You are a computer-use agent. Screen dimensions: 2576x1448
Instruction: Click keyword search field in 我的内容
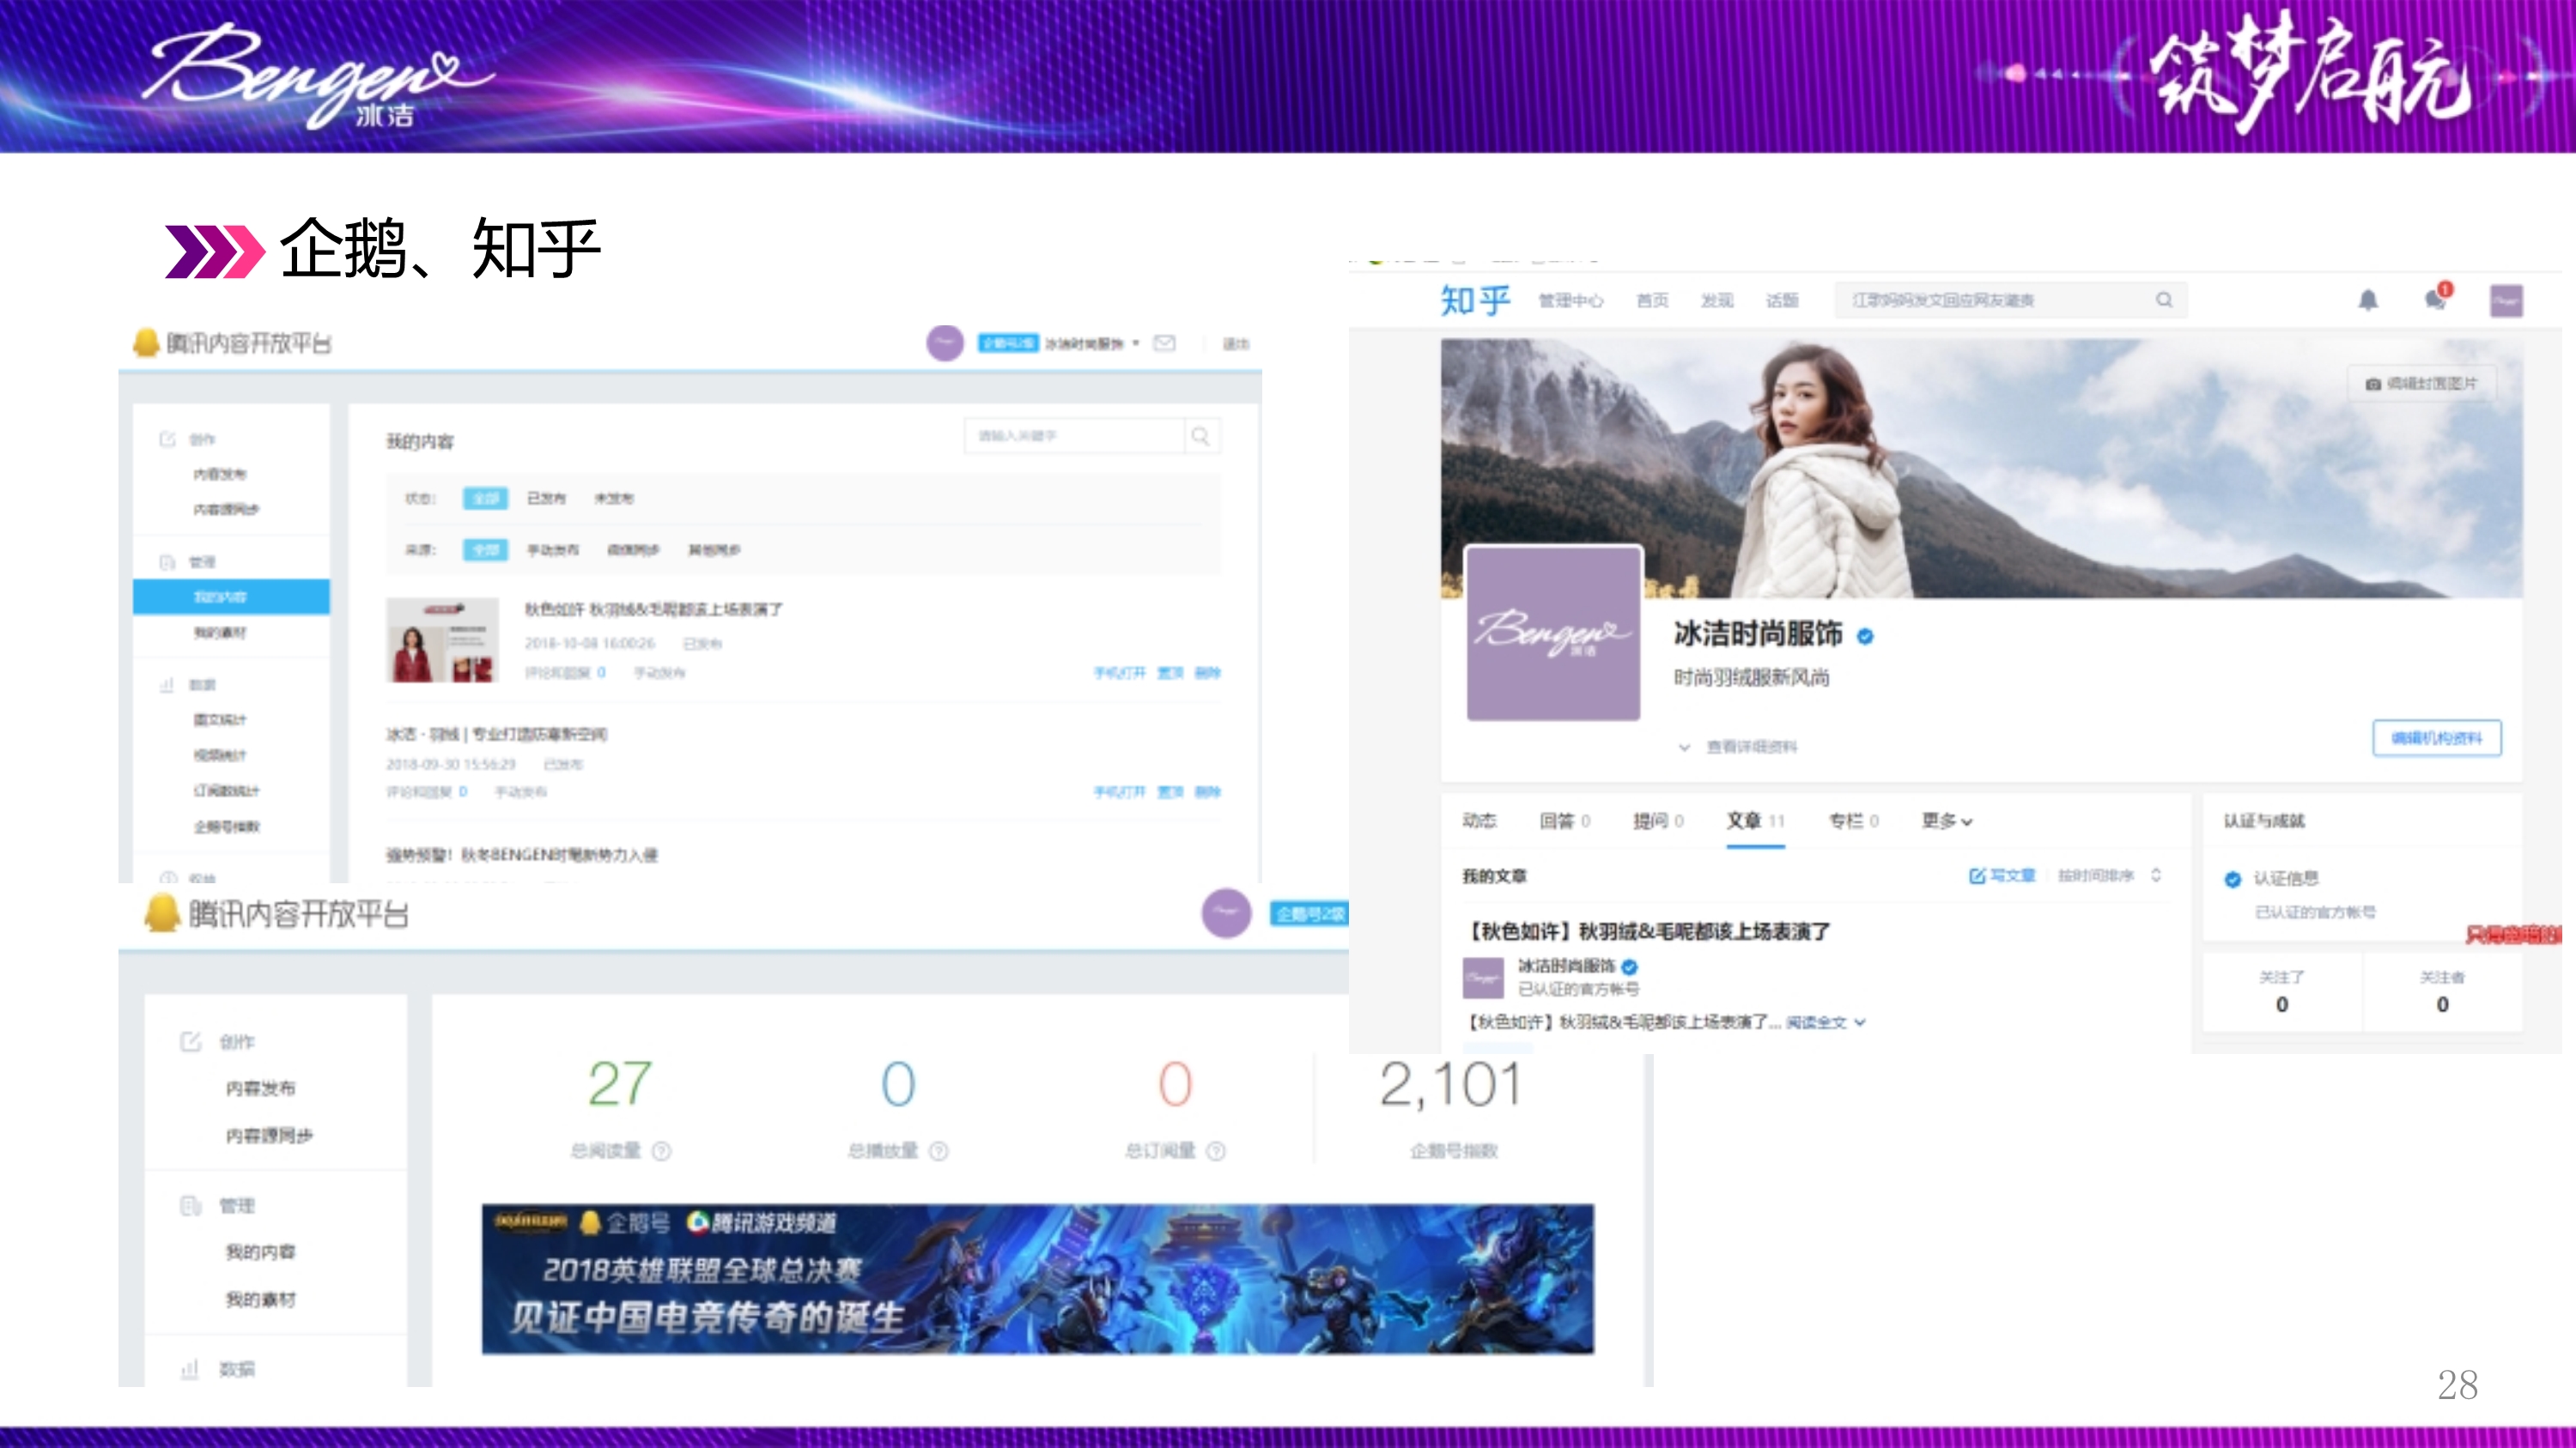[1075, 436]
